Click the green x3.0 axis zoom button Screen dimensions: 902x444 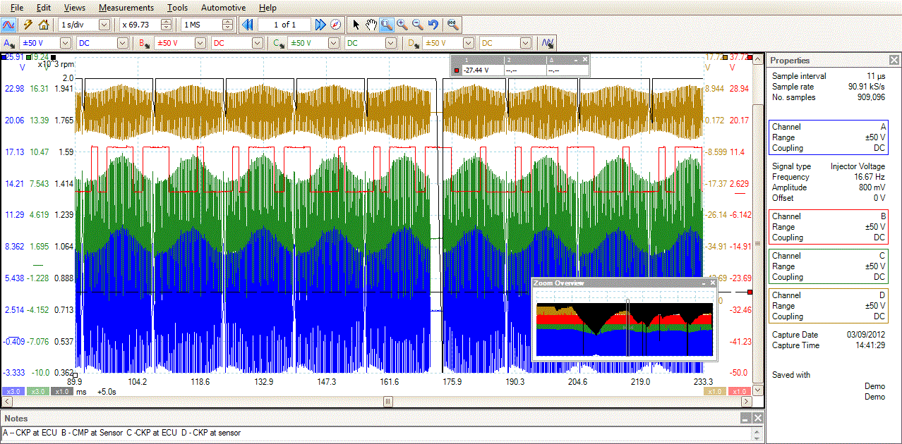(x=38, y=391)
